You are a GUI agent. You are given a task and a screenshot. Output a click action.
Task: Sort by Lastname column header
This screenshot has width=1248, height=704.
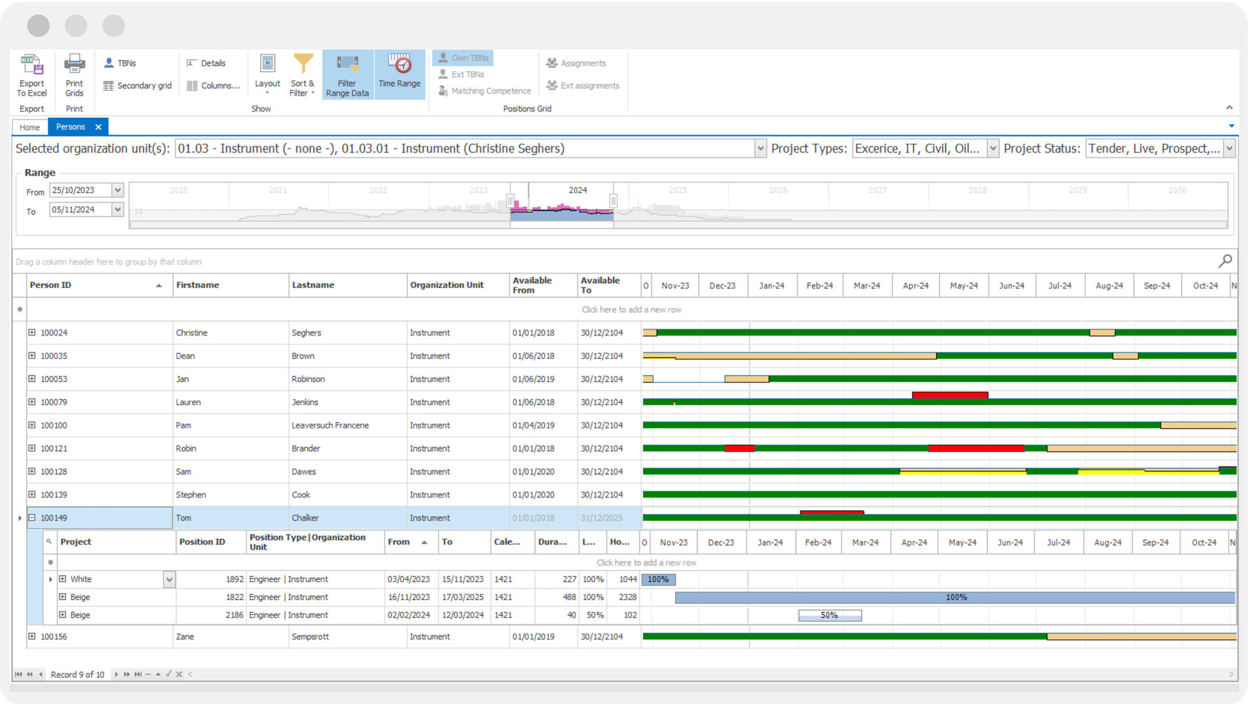point(348,285)
